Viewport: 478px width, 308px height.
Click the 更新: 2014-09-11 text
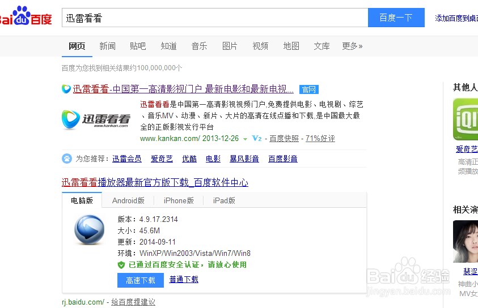(147, 242)
